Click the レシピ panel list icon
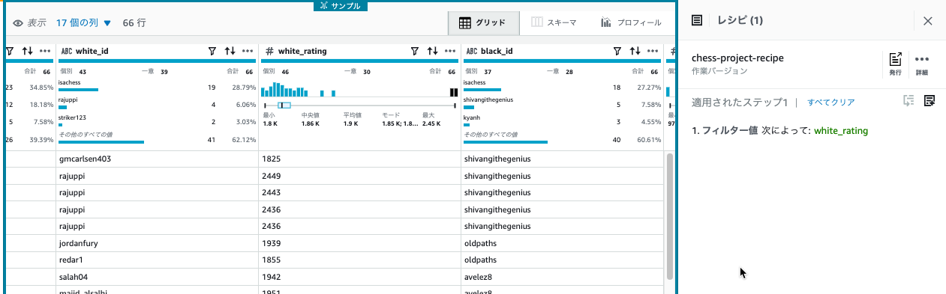The height and width of the screenshot is (294, 946). click(697, 21)
